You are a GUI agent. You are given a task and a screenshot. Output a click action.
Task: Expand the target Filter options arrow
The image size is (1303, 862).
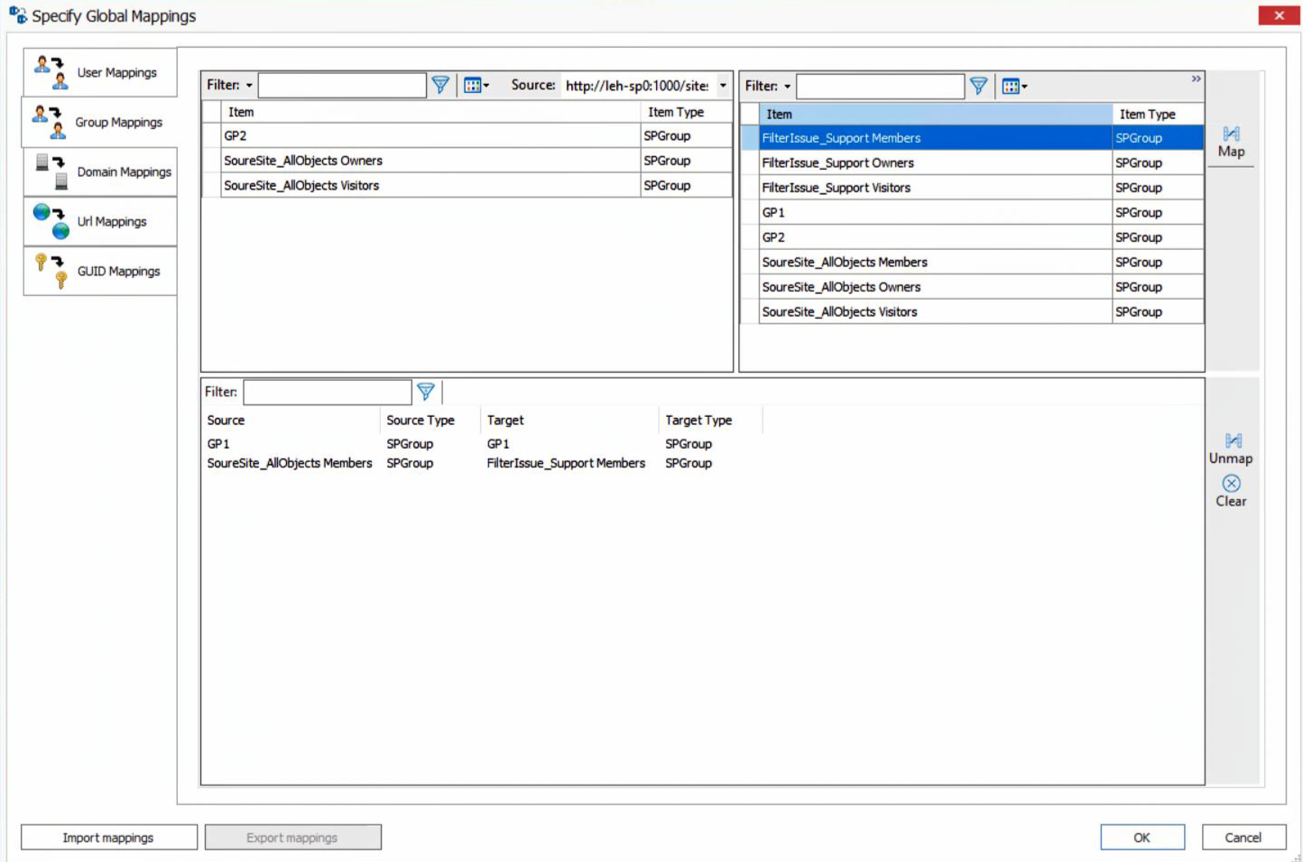tap(787, 86)
